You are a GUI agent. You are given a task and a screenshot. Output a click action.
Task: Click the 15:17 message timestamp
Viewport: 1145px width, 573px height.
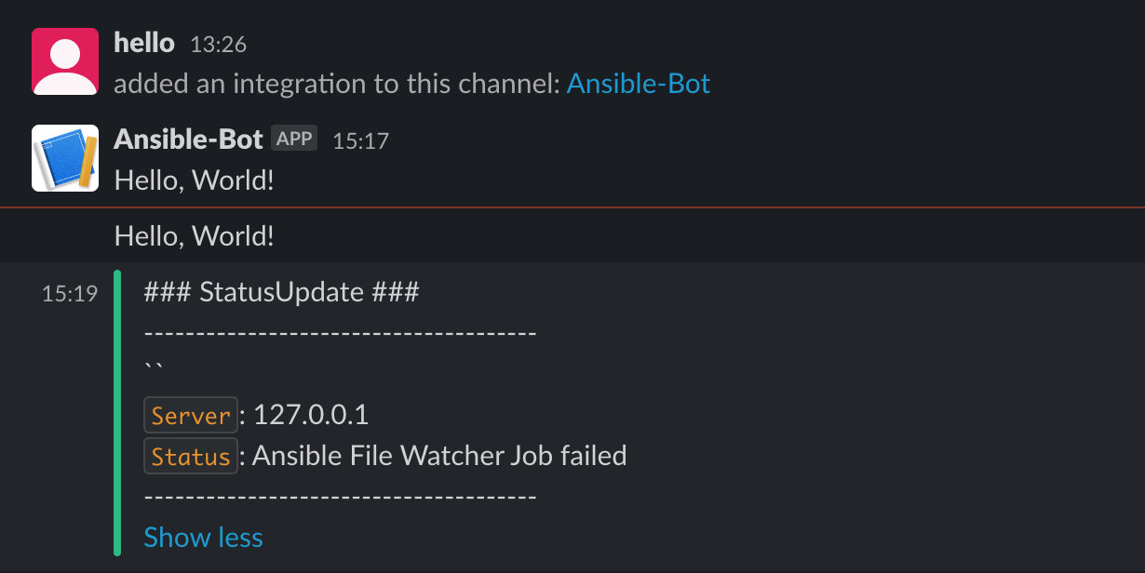(361, 140)
